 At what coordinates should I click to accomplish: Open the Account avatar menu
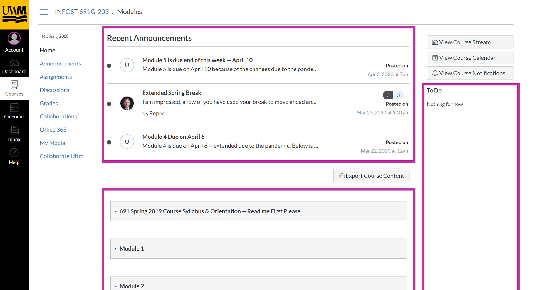click(x=14, y=39)
